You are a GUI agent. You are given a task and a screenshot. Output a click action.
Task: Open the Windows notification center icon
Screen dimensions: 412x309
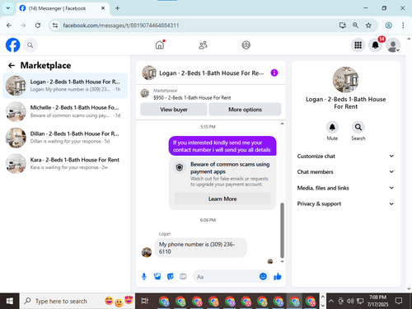pyautogui.click(x=399, y=301)
